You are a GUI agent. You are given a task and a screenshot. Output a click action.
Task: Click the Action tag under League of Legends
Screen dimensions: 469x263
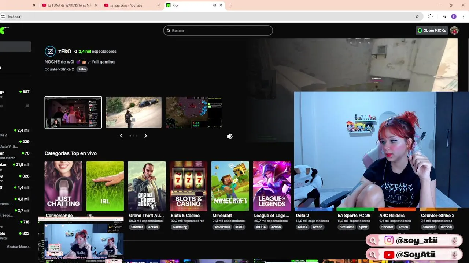point(276,227)
